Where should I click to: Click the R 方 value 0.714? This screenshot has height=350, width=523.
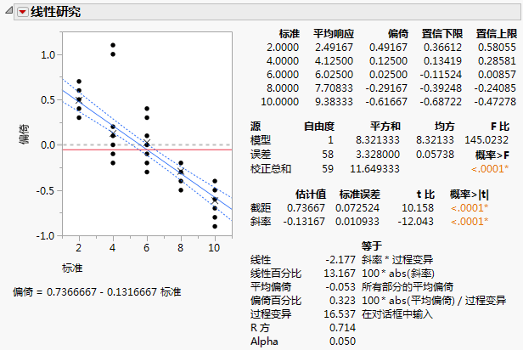pyautogui.click(x=342, y=328)
